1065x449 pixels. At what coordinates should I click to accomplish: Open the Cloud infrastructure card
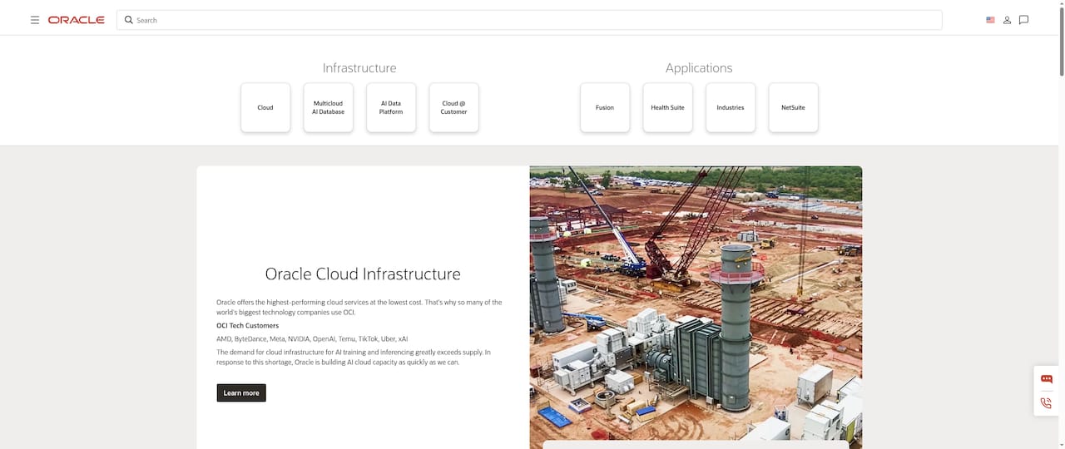pyautogui.click(x=265, y=107)
